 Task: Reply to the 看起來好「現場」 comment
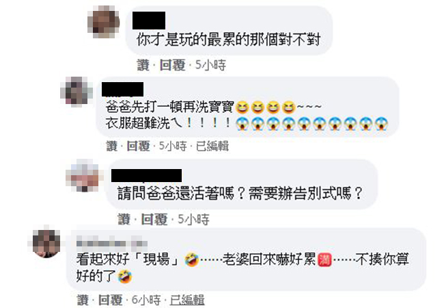[111, 300]
